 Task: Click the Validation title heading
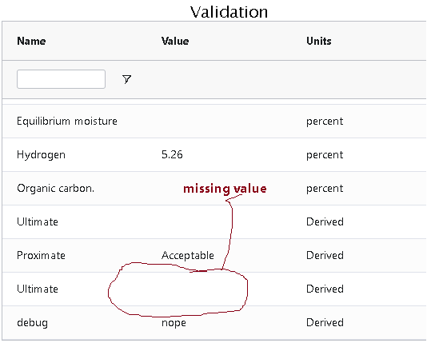tap(229, 12)
